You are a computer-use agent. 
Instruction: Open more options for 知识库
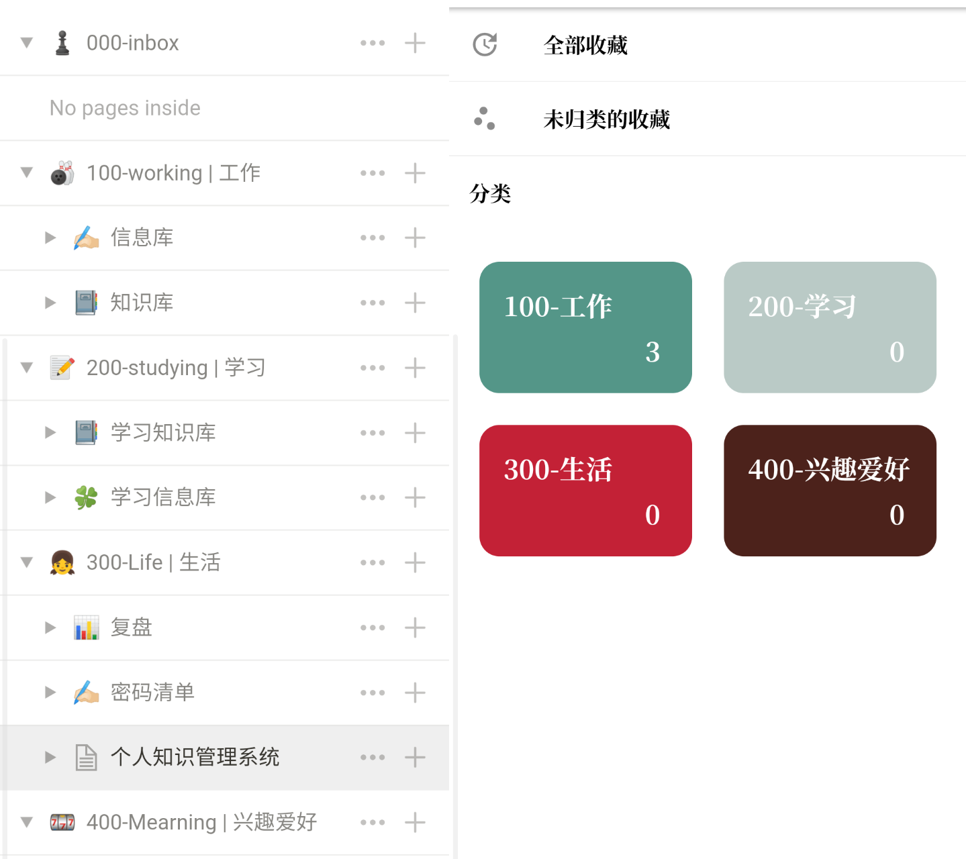coord(373,303)
